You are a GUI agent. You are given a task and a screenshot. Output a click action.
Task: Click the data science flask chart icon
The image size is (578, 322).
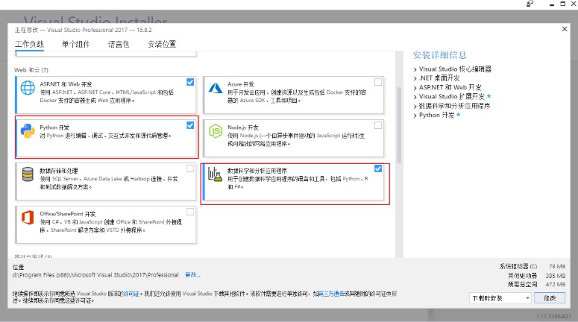pyautogui.click(x=216, y=174)
